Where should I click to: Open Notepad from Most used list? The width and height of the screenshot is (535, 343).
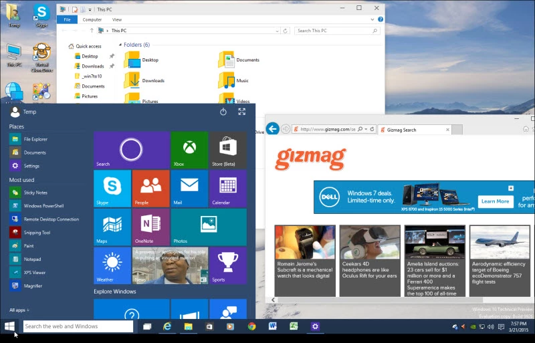(25, 259)
